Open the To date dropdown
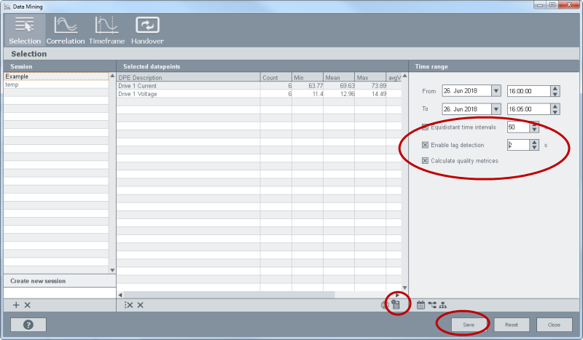 [x=496, y=109]
